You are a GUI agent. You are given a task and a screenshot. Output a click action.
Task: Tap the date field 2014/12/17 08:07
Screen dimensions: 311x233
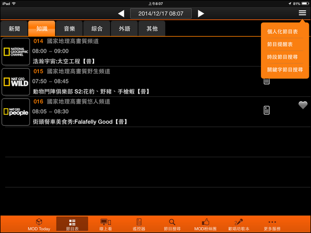(161, 13)
